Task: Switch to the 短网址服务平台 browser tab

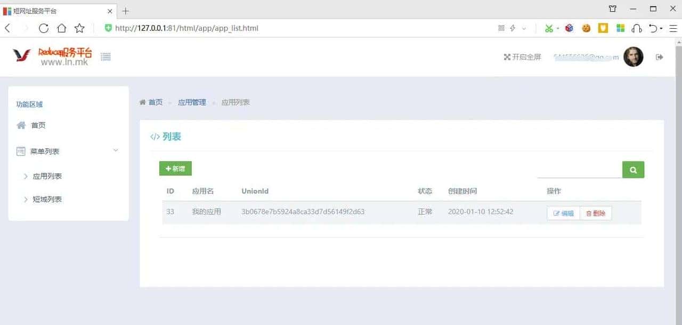Action: click(53, 10)
